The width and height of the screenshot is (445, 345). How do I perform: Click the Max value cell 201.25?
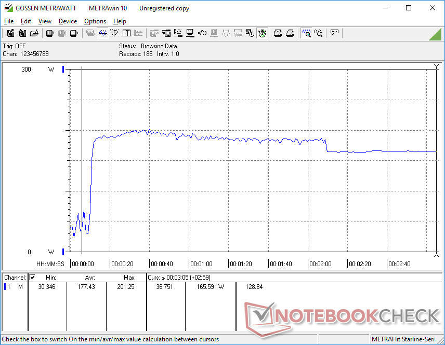click(x=126, y=286)
